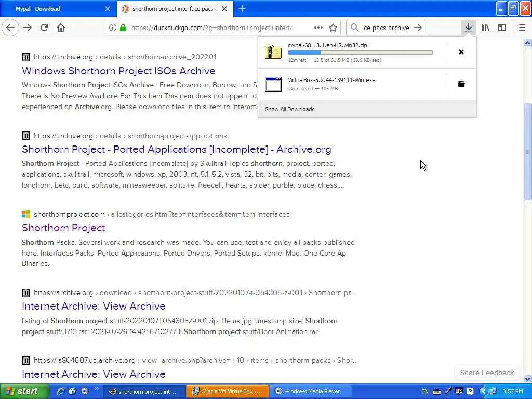Open a new browser tab
The image size is (532, 399).
pos(242,8)
